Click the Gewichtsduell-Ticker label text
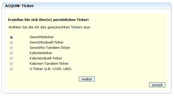The width and height of the screenshot is (174, 96). coord(47,42)
